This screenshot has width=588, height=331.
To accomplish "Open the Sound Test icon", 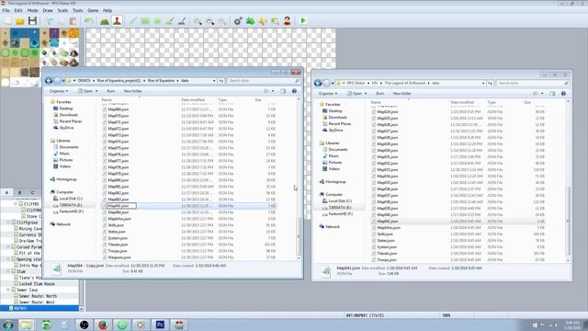I will (263, 21).
